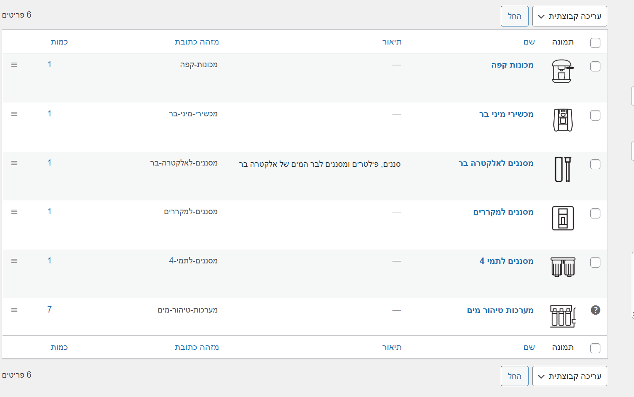Click count 1 in מסננים למקררים row
This screenshot has width=634, height=397.
(50, 211)
